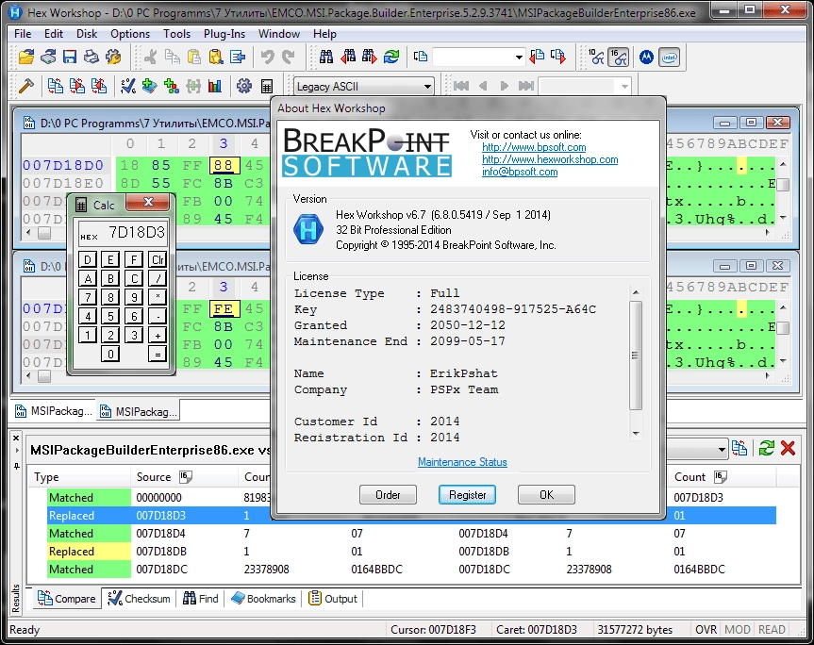The height and width of the screenshot is (645, 814).
Task: Click the hammer tool icon
Action: [26, 86]
